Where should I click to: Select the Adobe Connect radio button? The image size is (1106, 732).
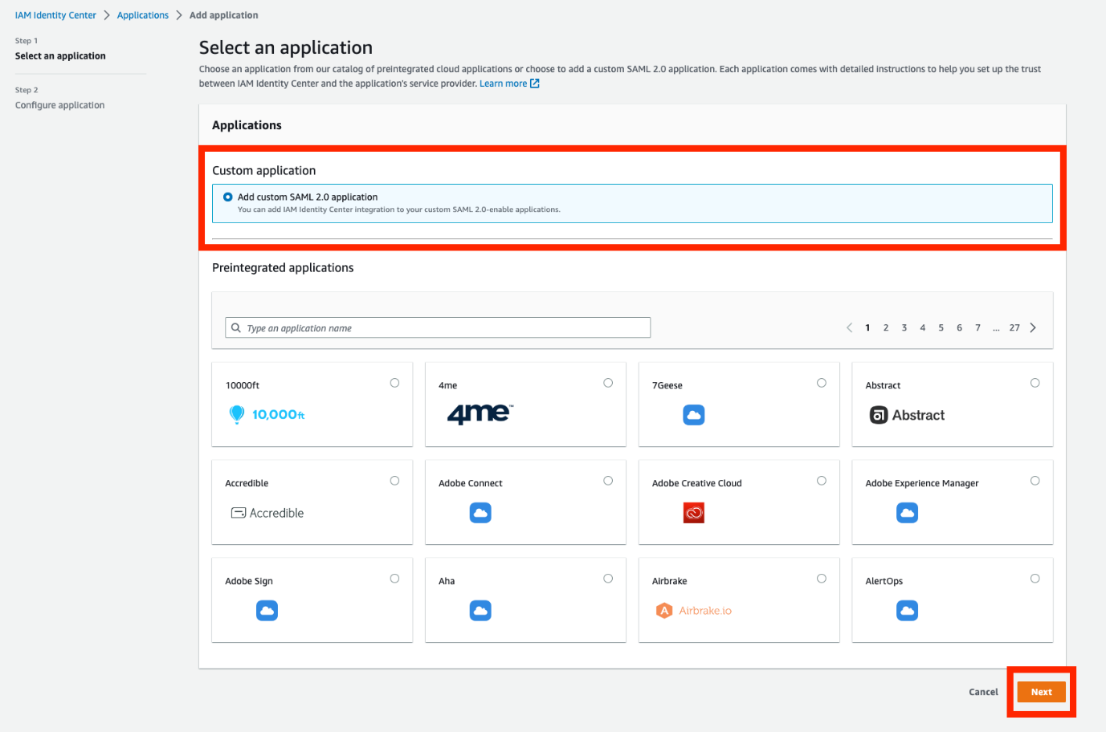point(608,481)
